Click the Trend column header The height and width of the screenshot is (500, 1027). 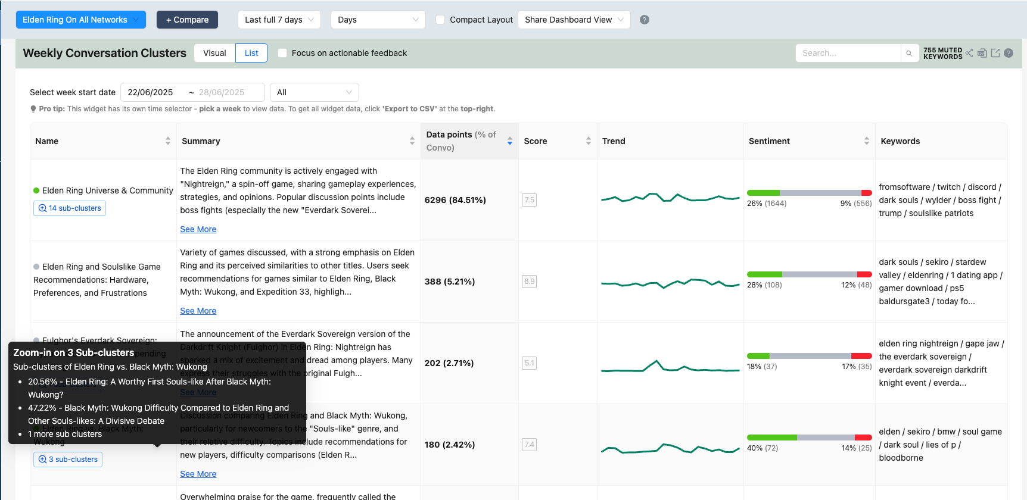tap(614, 141)
